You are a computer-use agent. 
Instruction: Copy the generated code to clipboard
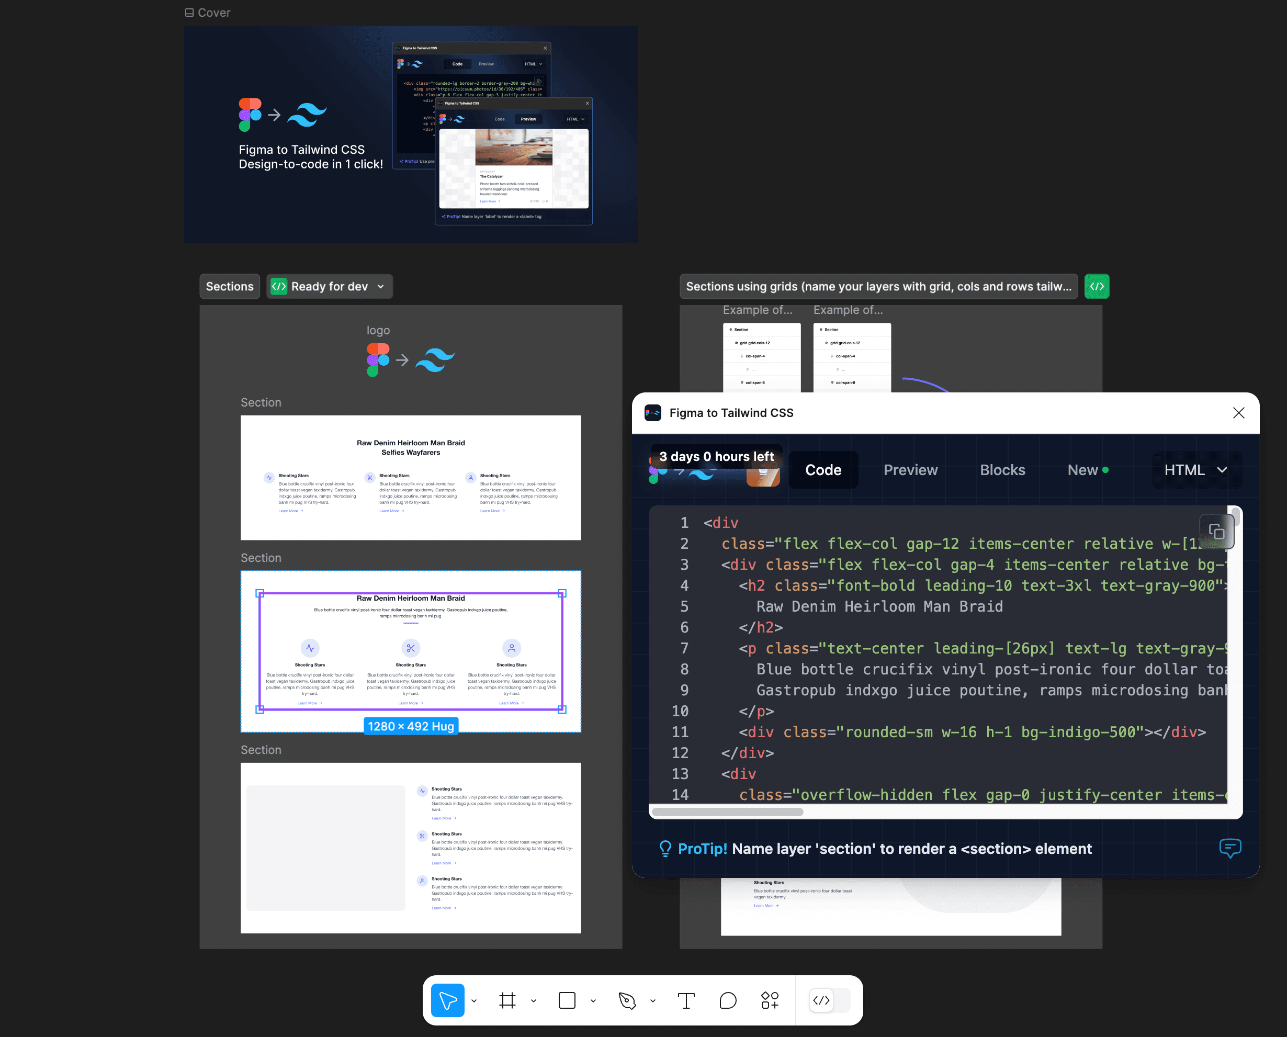point(1216,531)
